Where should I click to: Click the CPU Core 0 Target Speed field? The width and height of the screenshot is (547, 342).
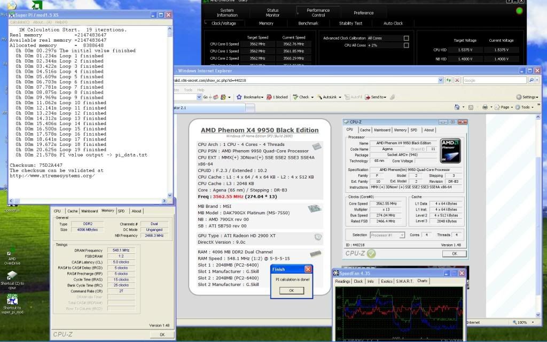[x=257, y=44]
